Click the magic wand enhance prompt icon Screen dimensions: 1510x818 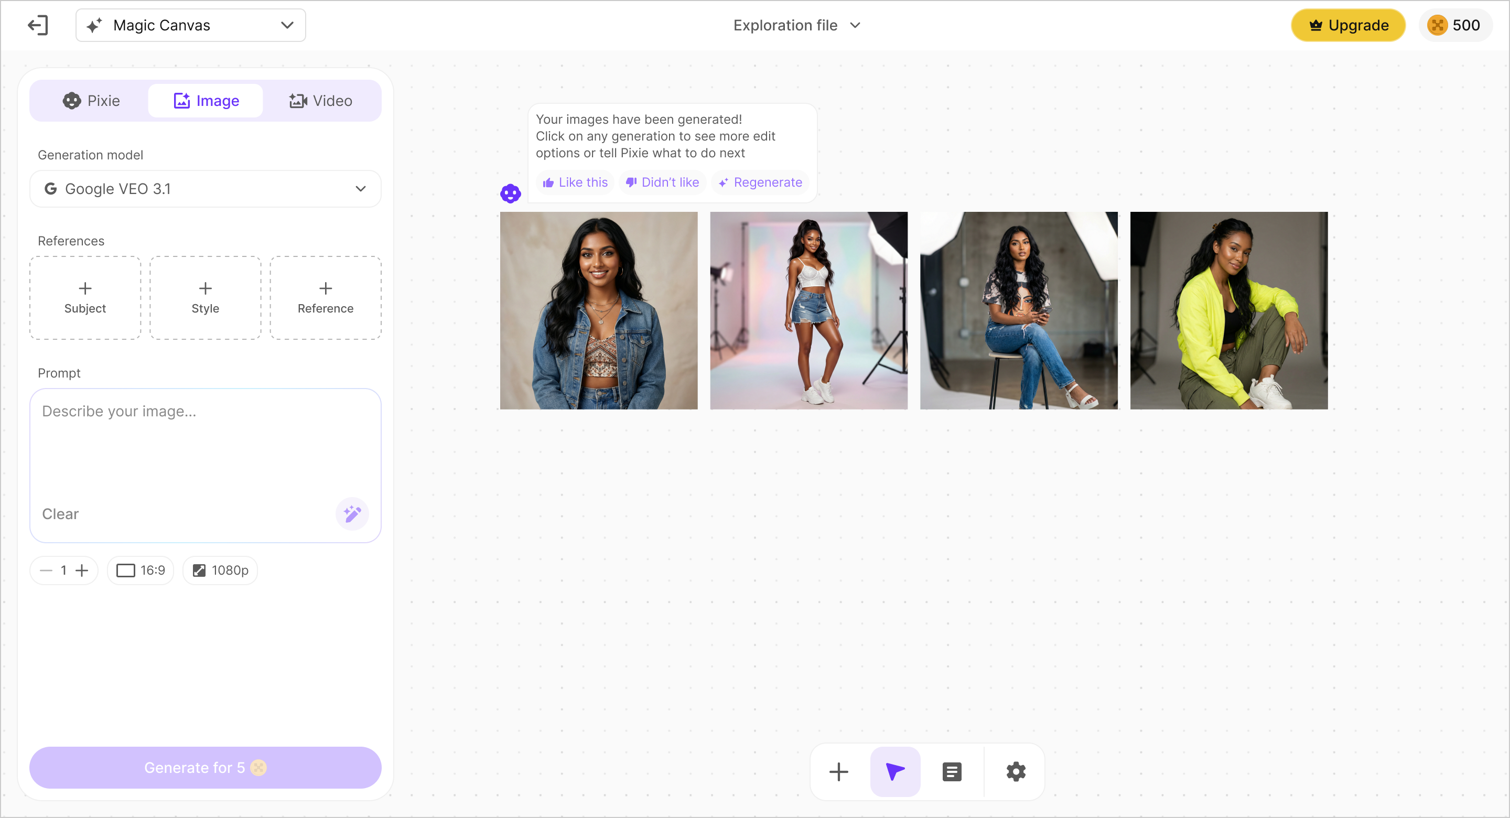point(352,514)
